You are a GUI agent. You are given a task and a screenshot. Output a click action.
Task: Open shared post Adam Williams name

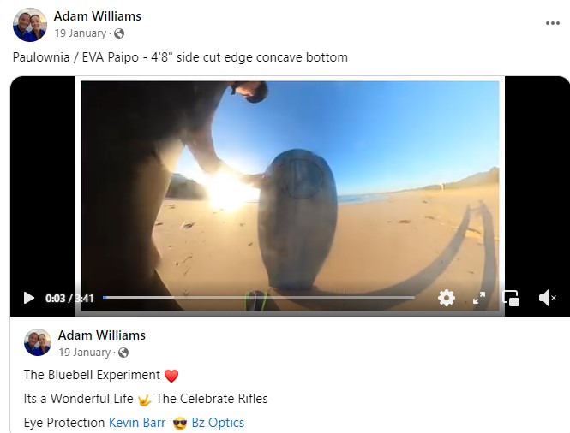[102, 335]
